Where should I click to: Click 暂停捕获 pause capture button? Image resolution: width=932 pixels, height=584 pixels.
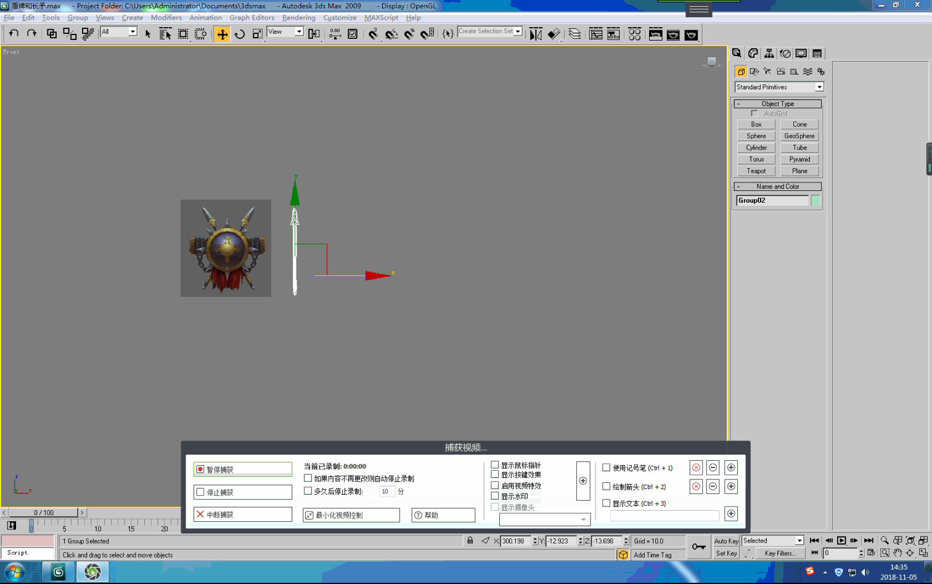[243, 469]
